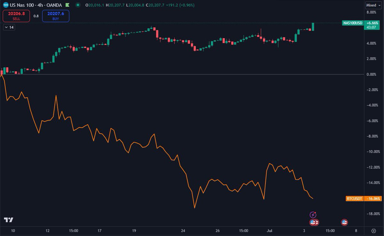The width and height of the screenshot is (384, 236).
Task: Open the Mixed price scale dropdown
Action: point(372,5)
